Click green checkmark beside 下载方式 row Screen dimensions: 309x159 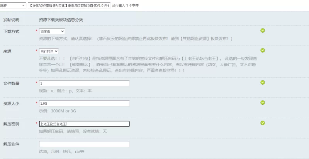[263, 30]
